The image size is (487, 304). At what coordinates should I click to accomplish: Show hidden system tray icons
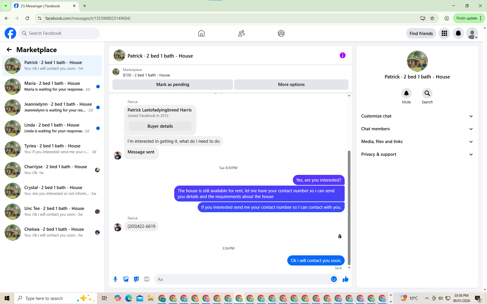427,298
